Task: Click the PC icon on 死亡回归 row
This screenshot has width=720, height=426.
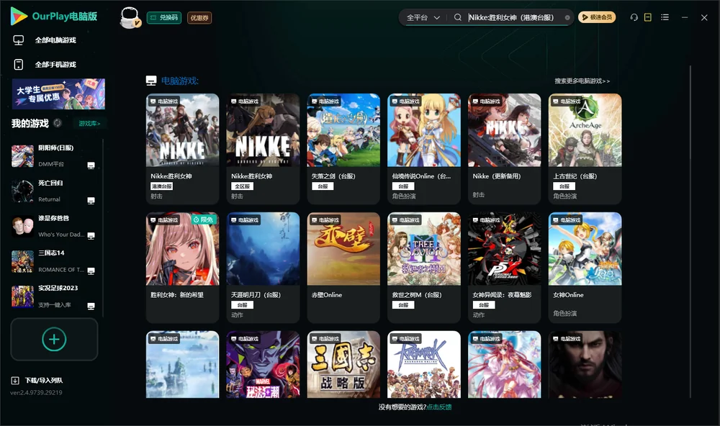Action: (91, 201)
